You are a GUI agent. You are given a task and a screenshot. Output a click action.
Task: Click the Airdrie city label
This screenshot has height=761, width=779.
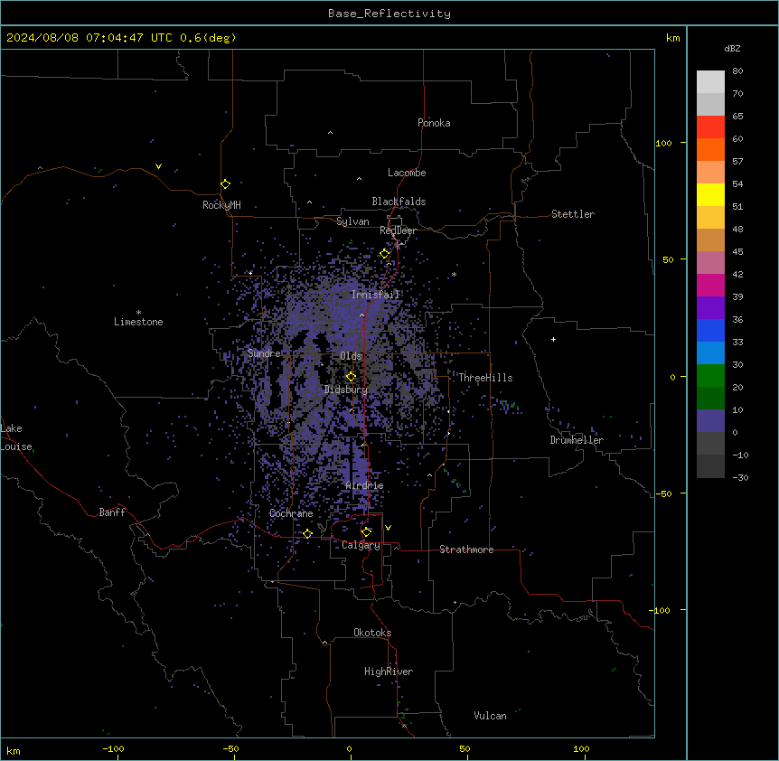pos(364,485)
